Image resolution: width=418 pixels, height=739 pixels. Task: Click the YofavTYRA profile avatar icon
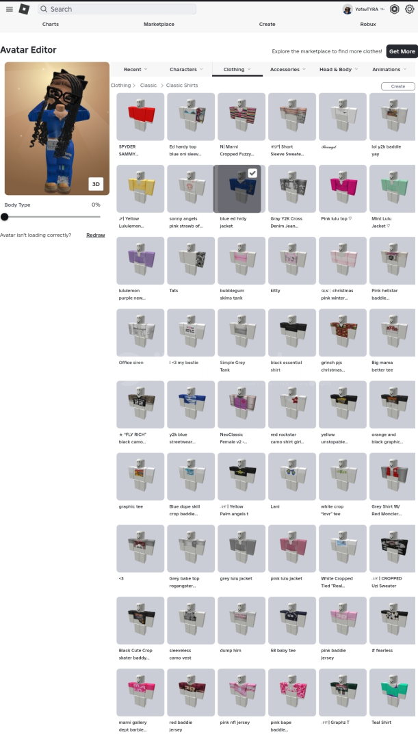[348, 10]
